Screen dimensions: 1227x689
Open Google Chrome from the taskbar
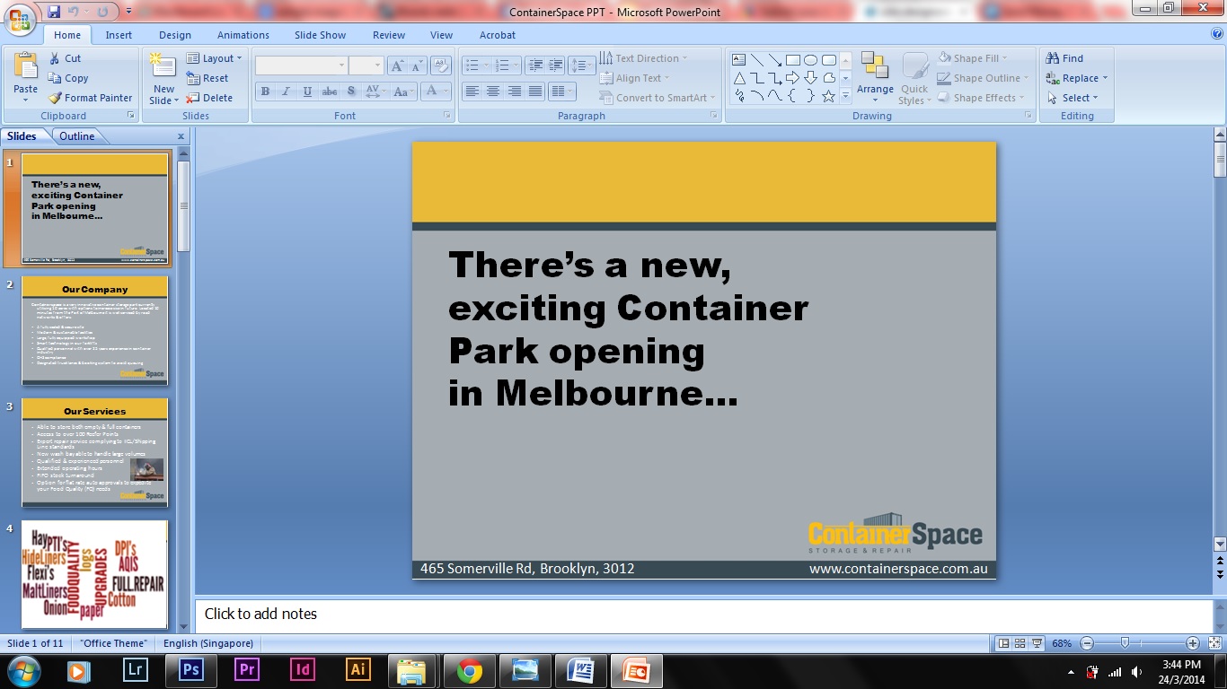pyautogui.click(x=469, y=669)
